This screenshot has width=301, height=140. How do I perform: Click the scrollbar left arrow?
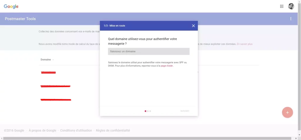pos(1,138)
